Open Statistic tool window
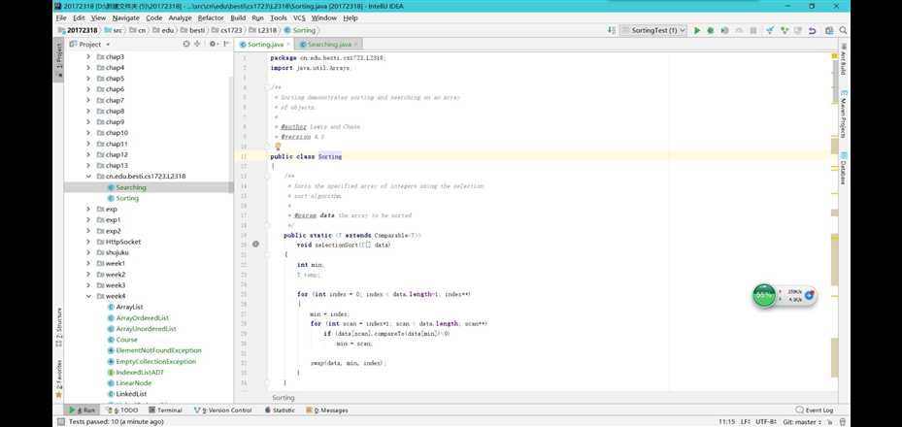 click(x=280, y=411)
